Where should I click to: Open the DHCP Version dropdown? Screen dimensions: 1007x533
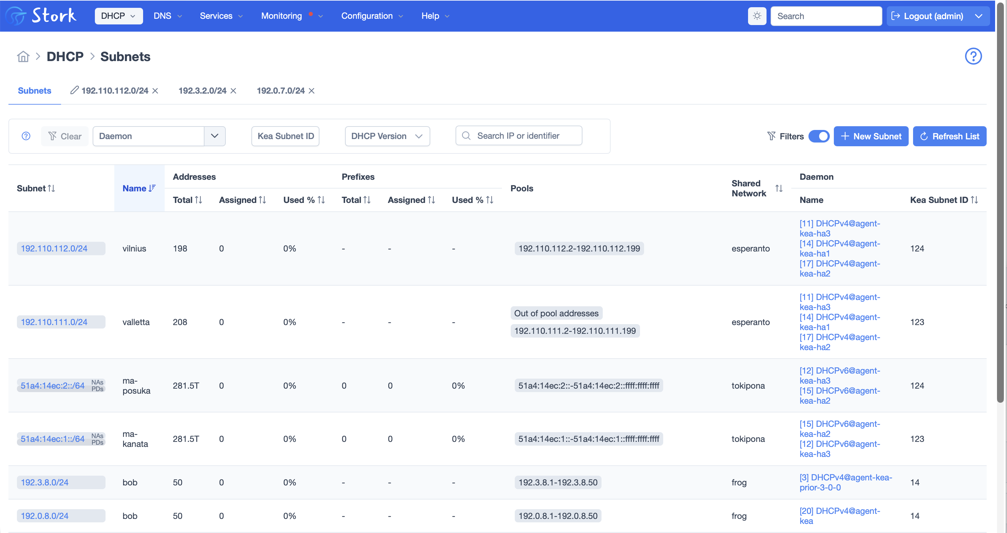point(387,136)
